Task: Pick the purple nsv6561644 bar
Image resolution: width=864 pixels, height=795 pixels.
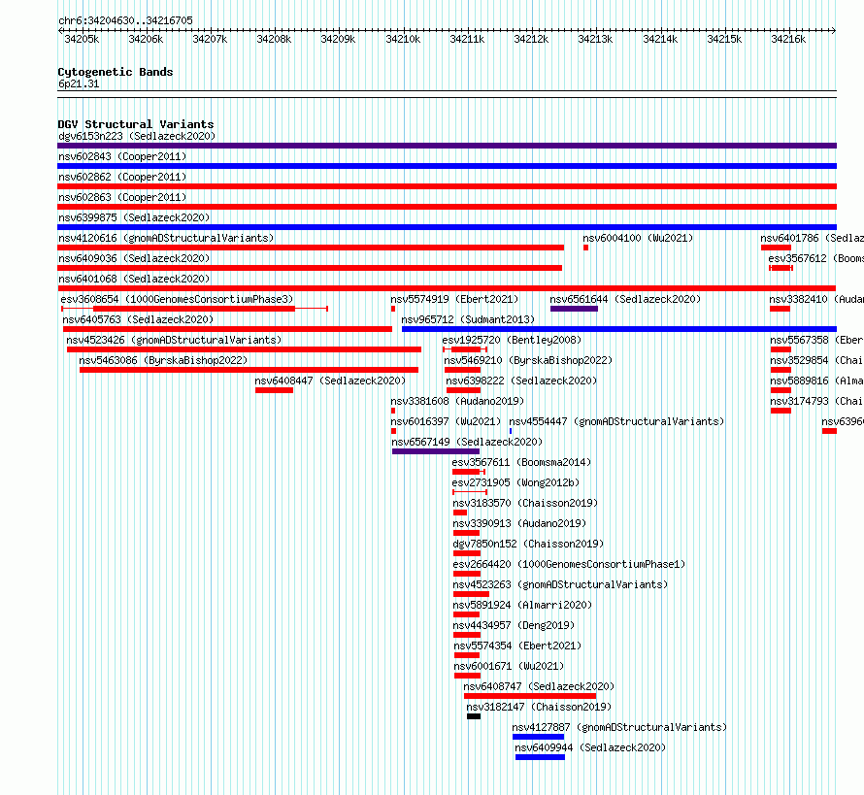Action: point(574,309)
